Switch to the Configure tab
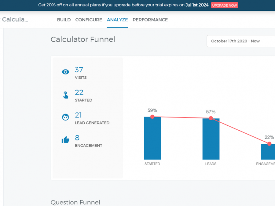Image resolution: width=275 pixels, height=206 pixels. coord(89,20)
